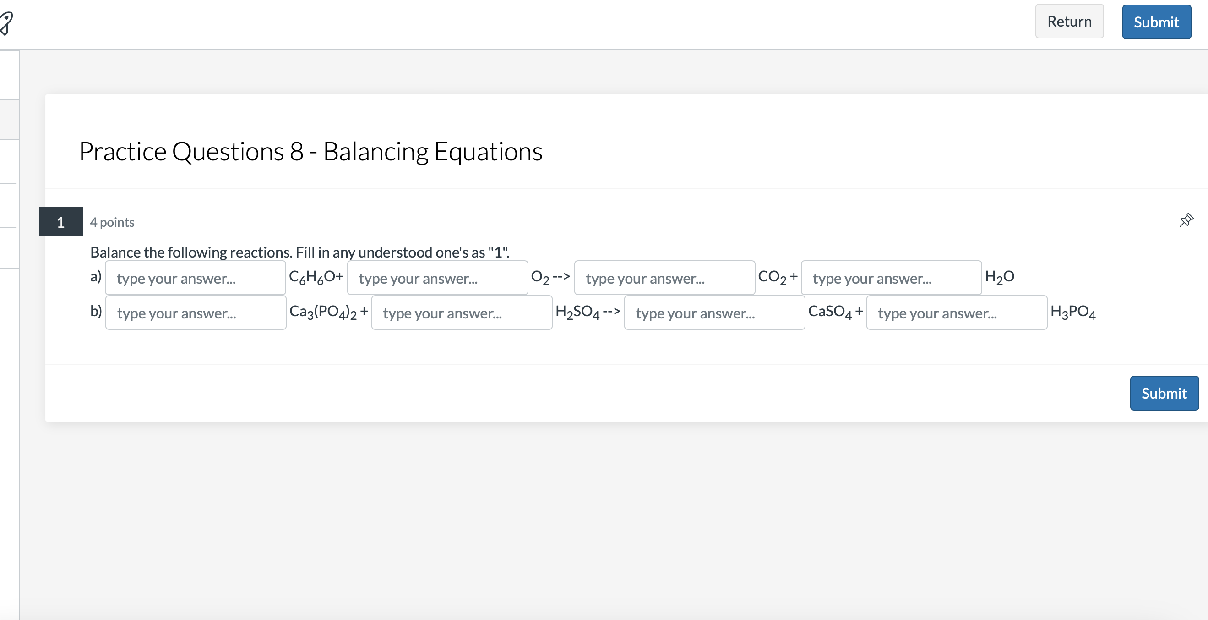Click the question 1 number badge
This screenshot has width=1208, height=620.
60,222
